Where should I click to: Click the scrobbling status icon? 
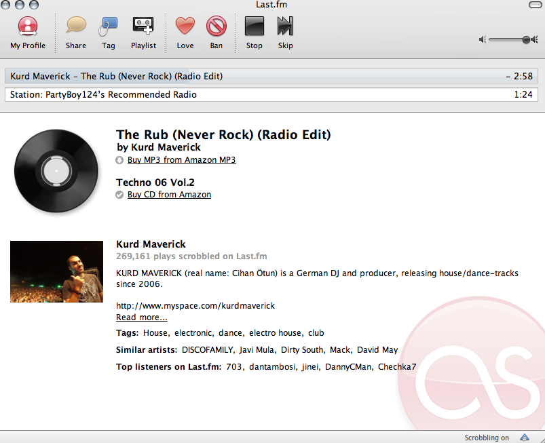click(x=524, y=438)
